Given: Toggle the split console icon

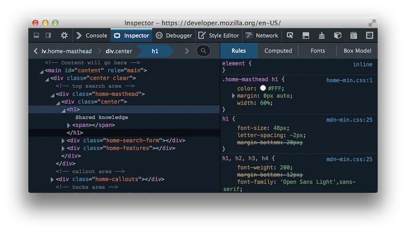Looking at the screenshot, I should [x=306, y=35].
